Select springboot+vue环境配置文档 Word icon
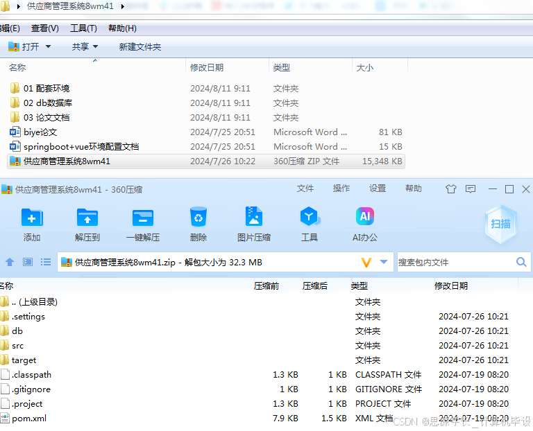 (15, 146)
